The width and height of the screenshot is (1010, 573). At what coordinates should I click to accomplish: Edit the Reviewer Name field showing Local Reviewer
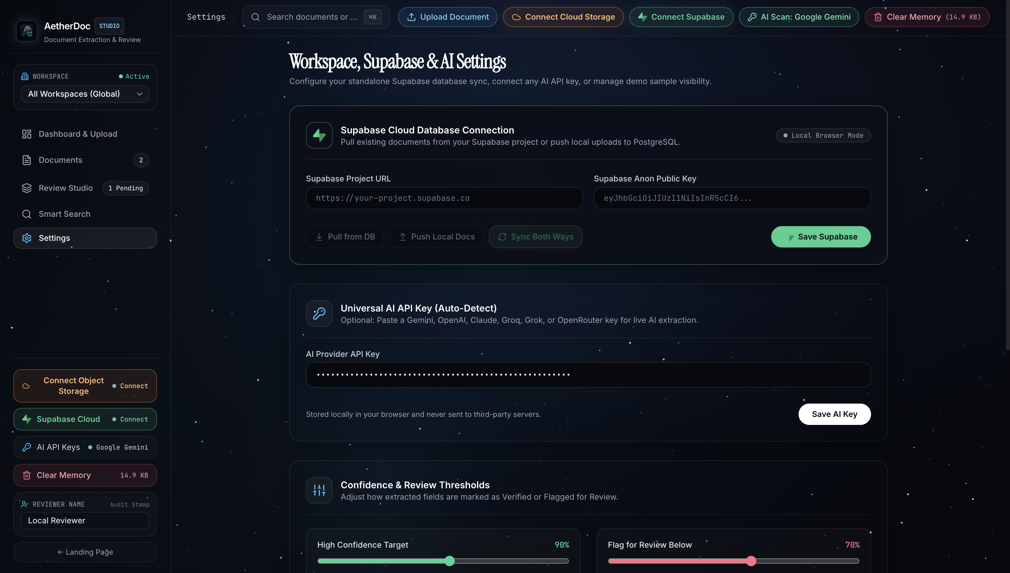pos(85,521)
